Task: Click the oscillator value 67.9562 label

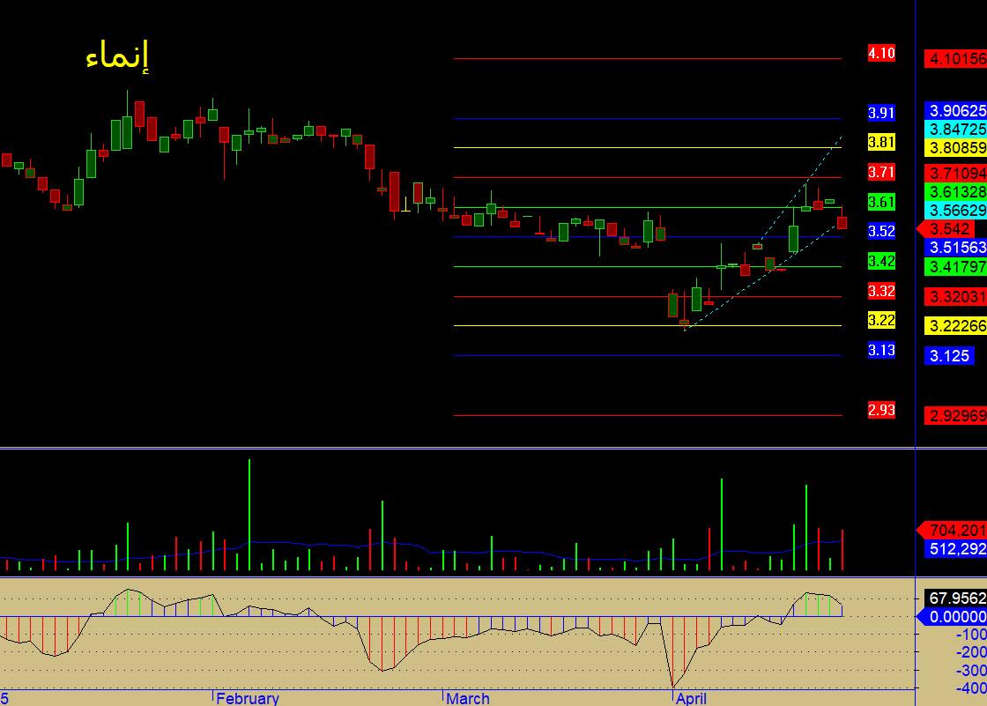Action: (955, 598)
